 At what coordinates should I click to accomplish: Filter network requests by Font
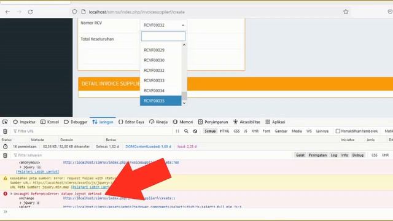(x=267, y=131)
